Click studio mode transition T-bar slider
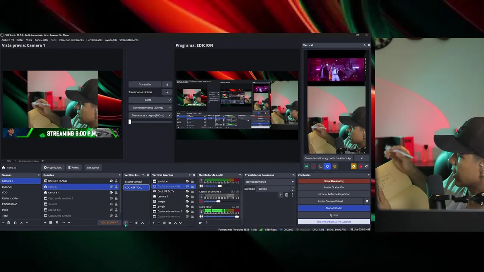This screenshot has height=272, width=484. 150,122
